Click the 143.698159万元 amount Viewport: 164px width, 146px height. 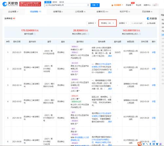click(131, 31)
